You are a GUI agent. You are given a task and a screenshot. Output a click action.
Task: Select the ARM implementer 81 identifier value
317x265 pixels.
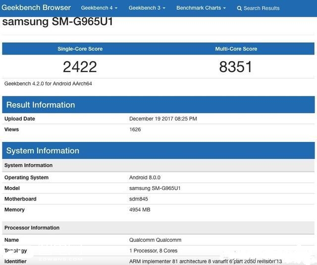click(x=206, y=262)
